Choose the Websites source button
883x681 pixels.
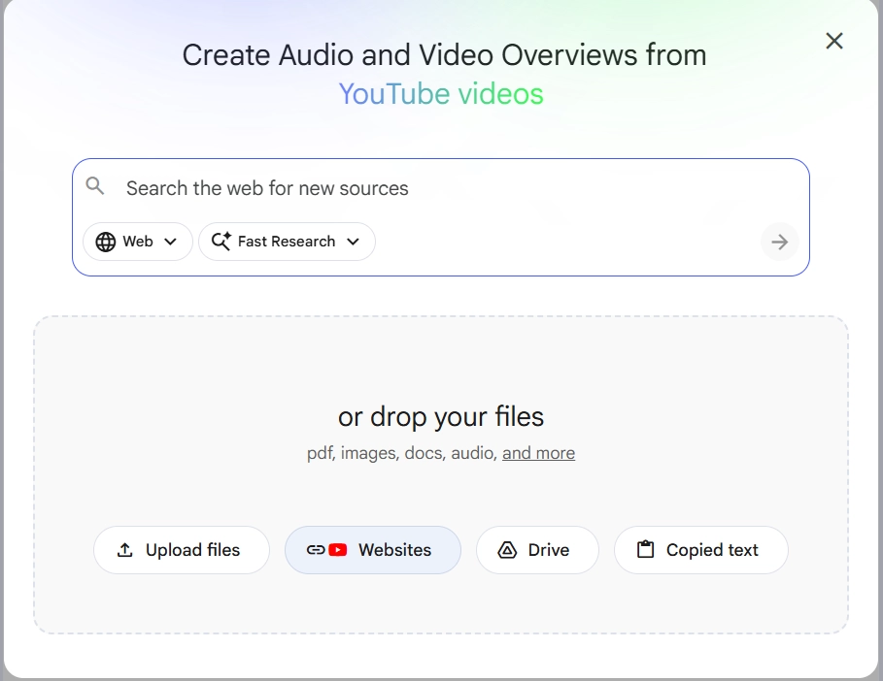click(x=373, y=550)
